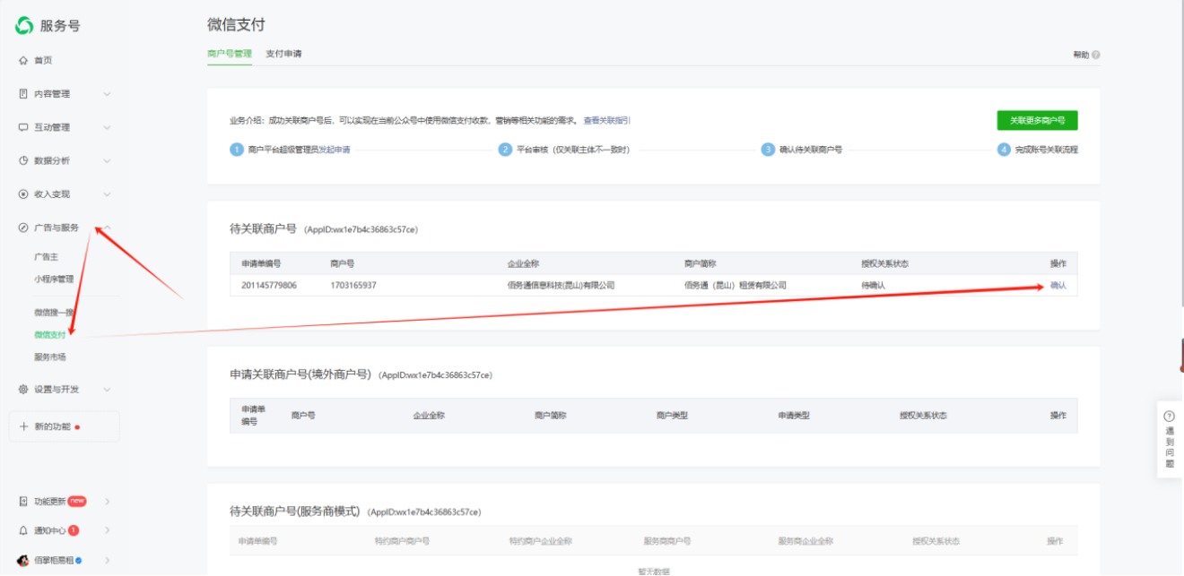Click the 遇到问题 floating panel
The width and height of the screenshot is (1184, 576).
click(1170, 439)
